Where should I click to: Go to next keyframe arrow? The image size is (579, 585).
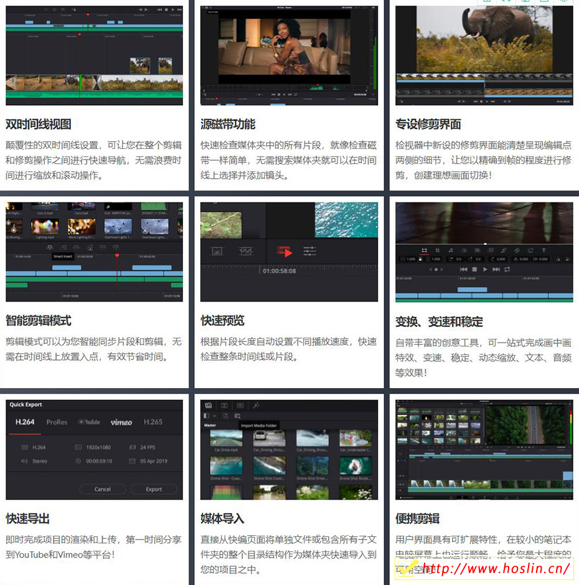click(441, 269)
